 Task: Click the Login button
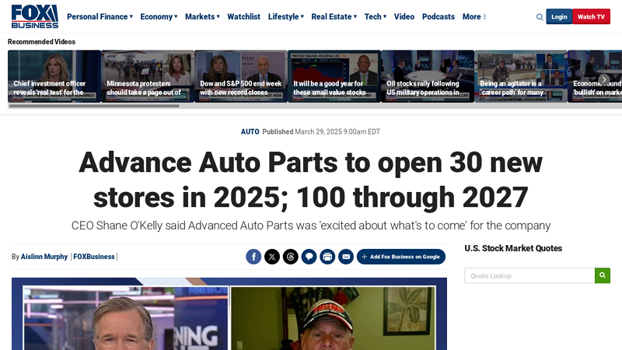559,16
